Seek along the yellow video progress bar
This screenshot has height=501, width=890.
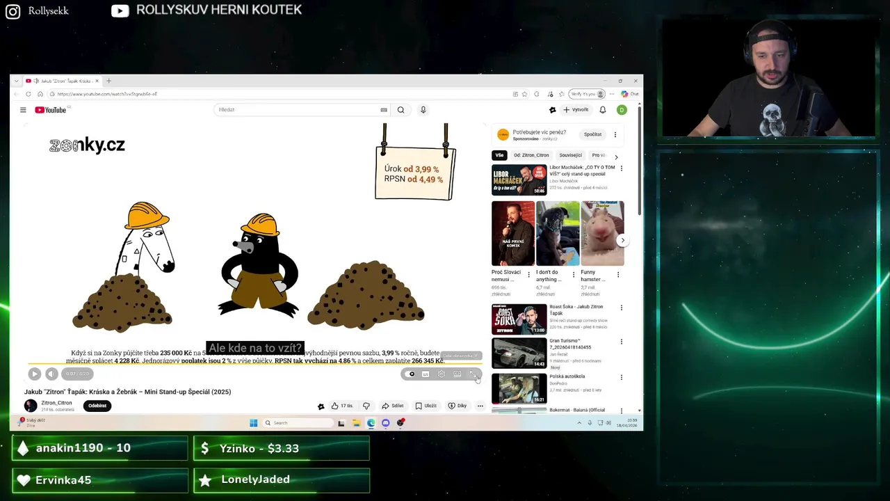click(x=254, y=363)
